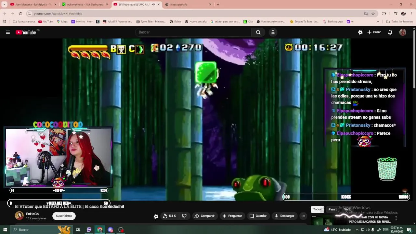Open YouTube notifications bell

click(x=390, y=32)
